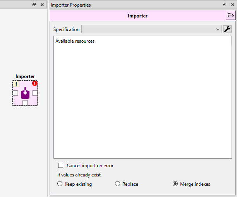Click the red exclamation notification badge
The image size is (237, 197).
click(34, 83)
